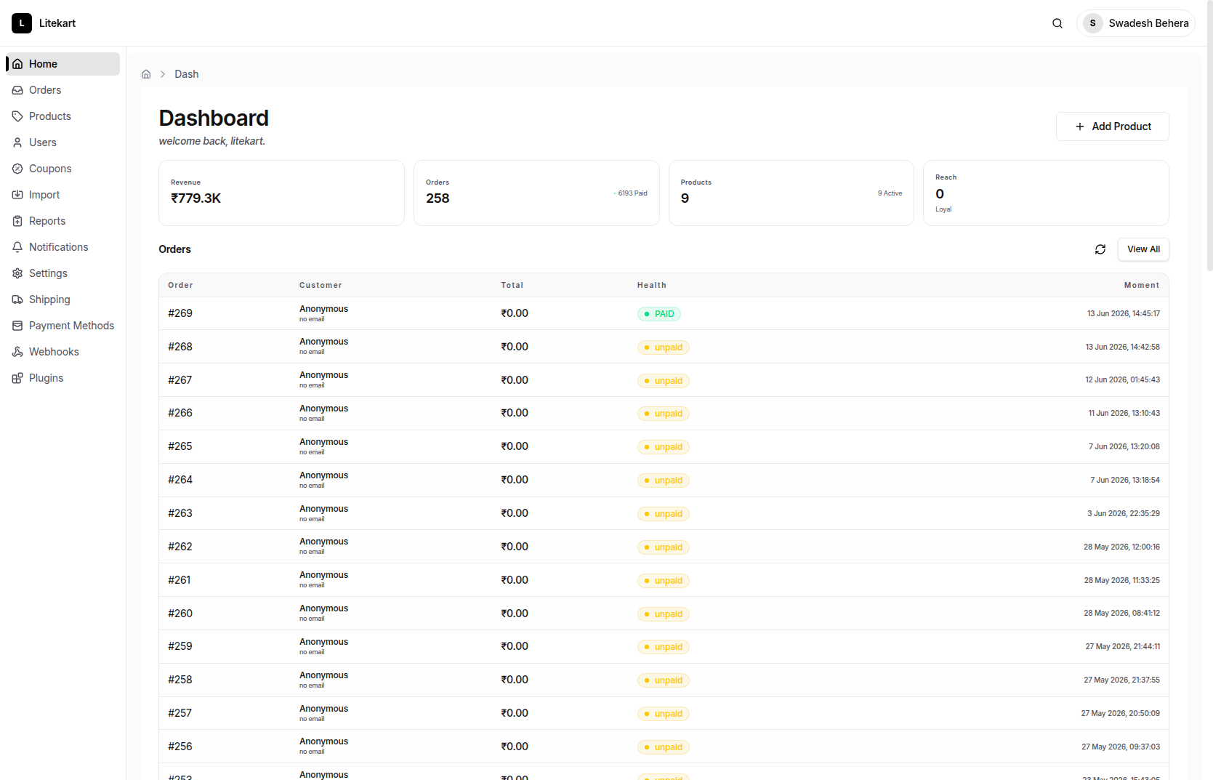Open the search magnifier icon
The height and width of the screenshot is (780, 1213).
1057,23
